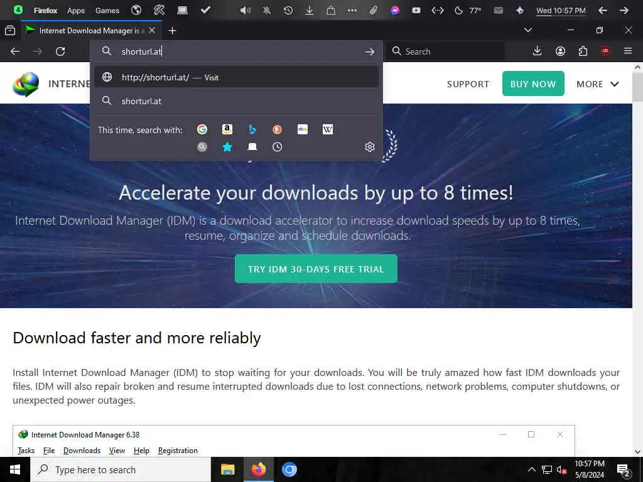
Task: Focus the Firefox Search box
Action: [x=446, y=51]
